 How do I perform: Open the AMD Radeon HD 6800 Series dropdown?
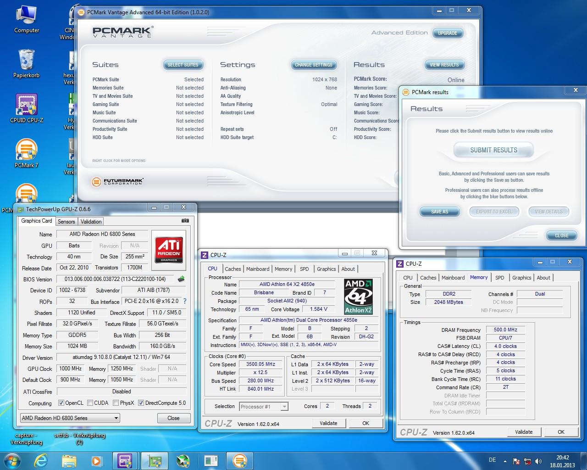click(70, 418)
